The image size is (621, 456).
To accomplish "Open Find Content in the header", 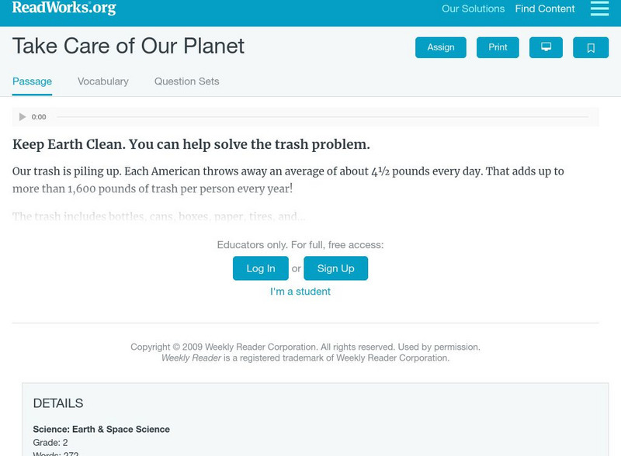I will 545,9.
